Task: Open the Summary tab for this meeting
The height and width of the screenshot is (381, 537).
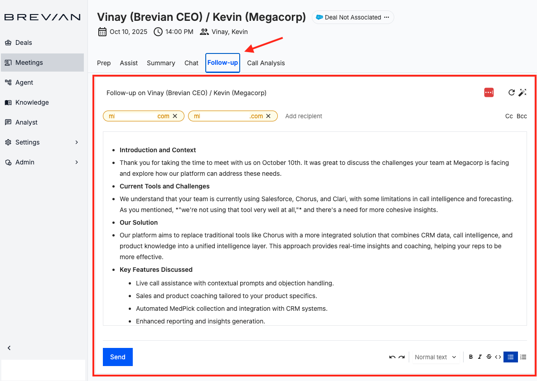Action: (161, 63)
